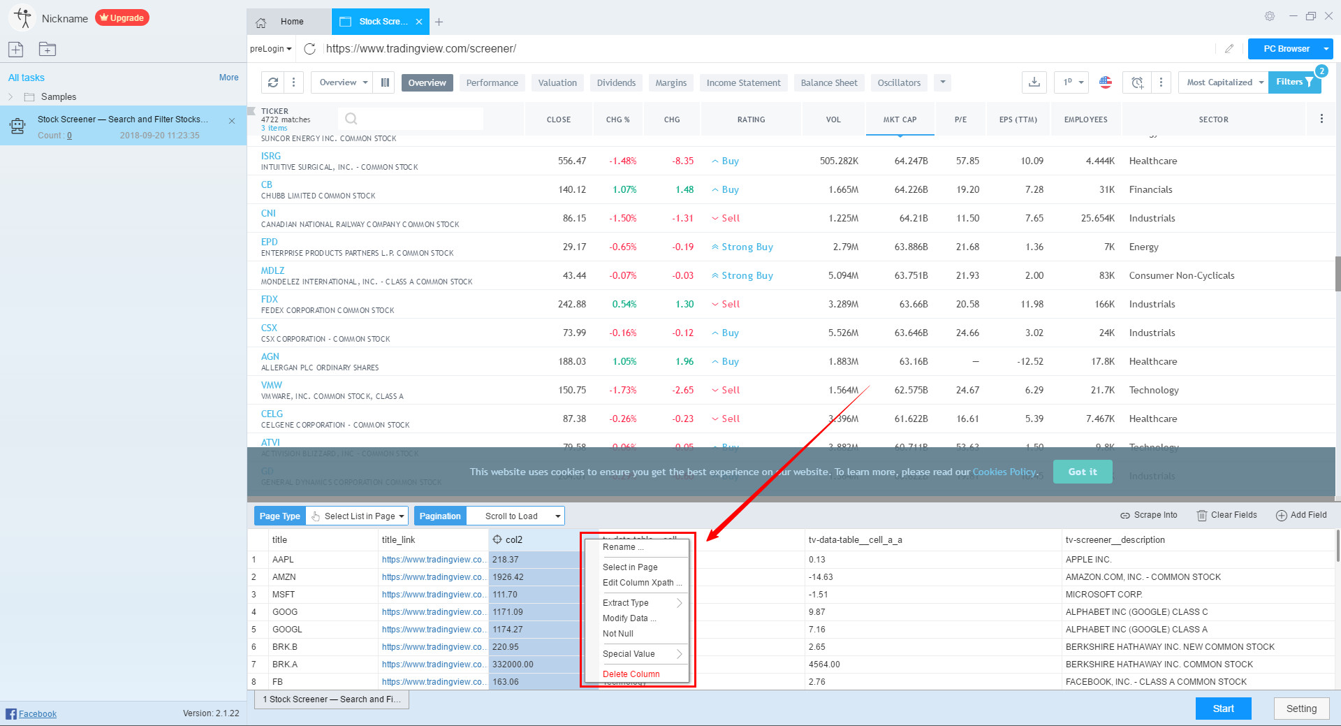Click the Facebook icon at bottom left

click(11, 713)
